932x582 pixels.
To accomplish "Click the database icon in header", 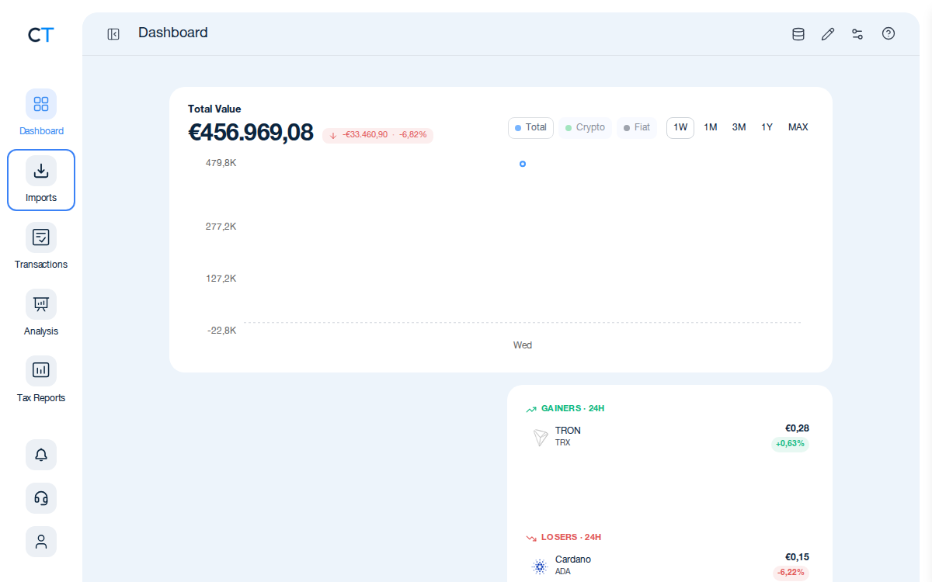I will [798, 33].
